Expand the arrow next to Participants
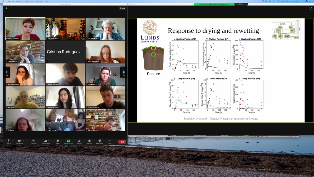The width and height of the screenshot is (314, 177). tap(51, 141)
